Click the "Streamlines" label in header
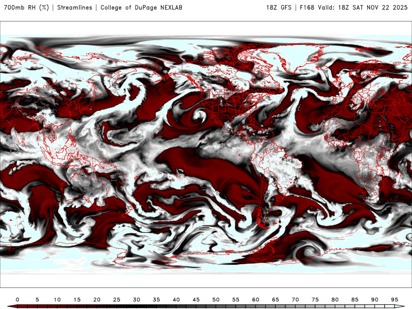The height and width of the screenshot is (309, 412). [75, 8]
